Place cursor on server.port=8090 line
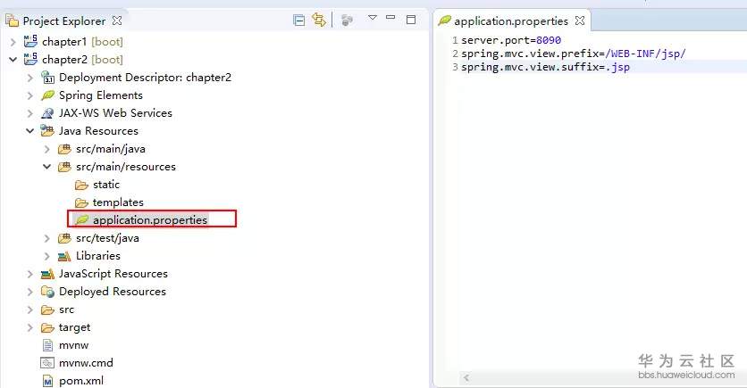747x388 pixels. tap(511, 40)
